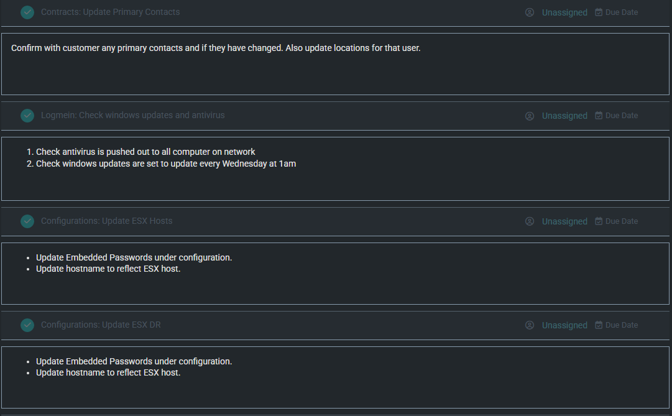Click the calendar icon on Update ESX DR
Screen dimensions: 672x416
tap(599, 325)
